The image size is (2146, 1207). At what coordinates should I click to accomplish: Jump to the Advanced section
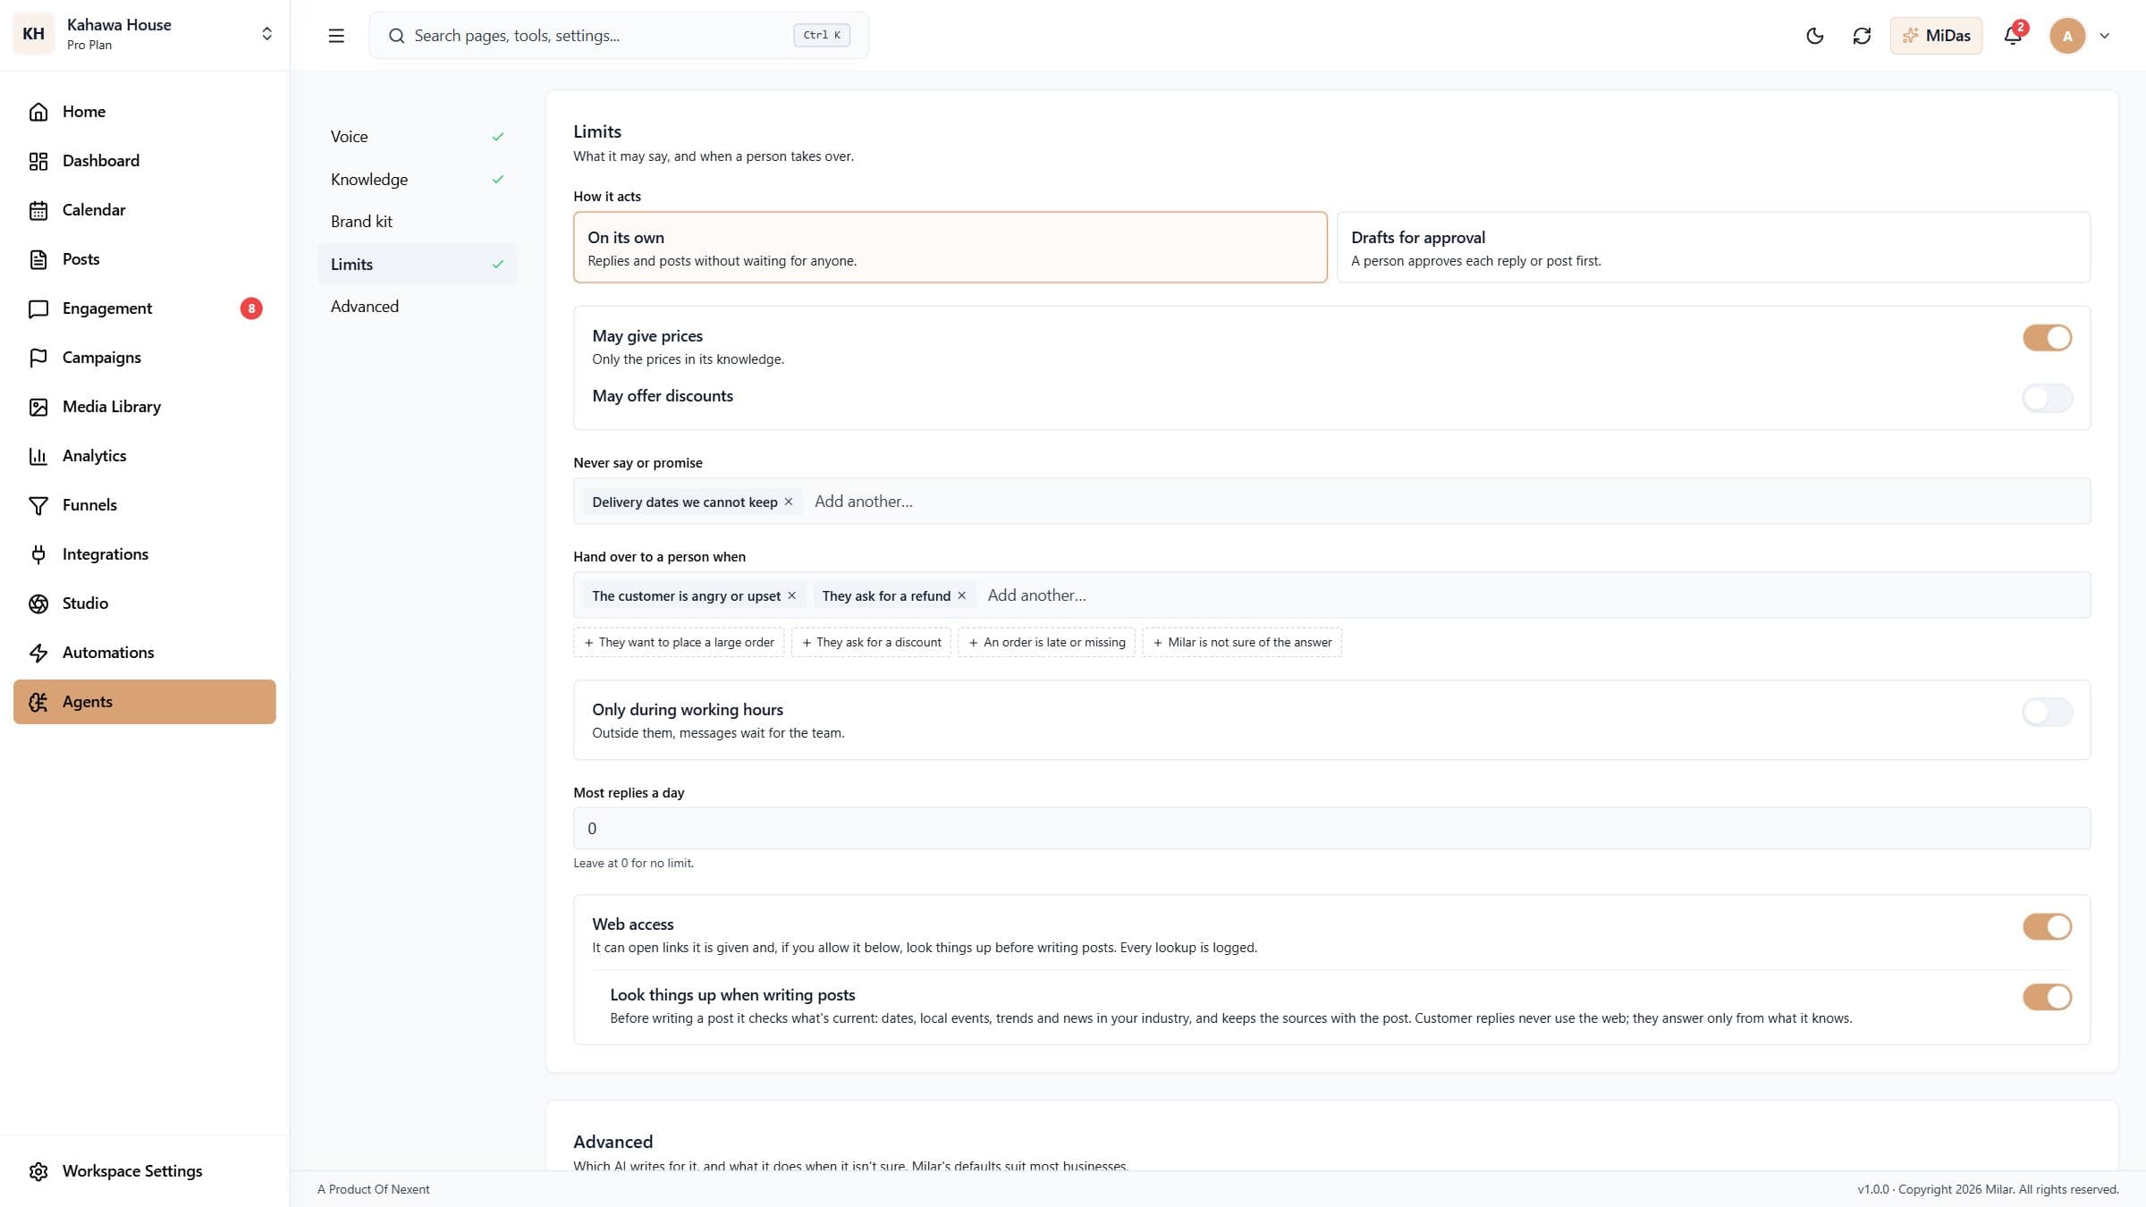pos(418,307)
